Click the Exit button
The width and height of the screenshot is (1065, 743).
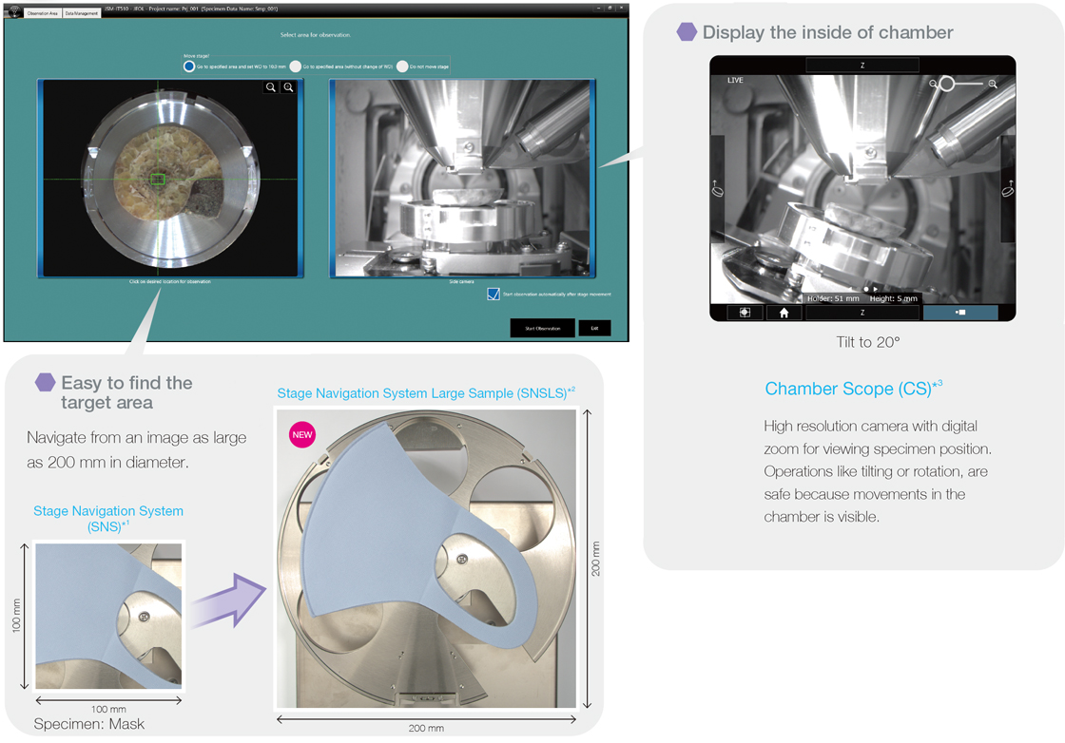pyautogui.click(x=594, y=329)
